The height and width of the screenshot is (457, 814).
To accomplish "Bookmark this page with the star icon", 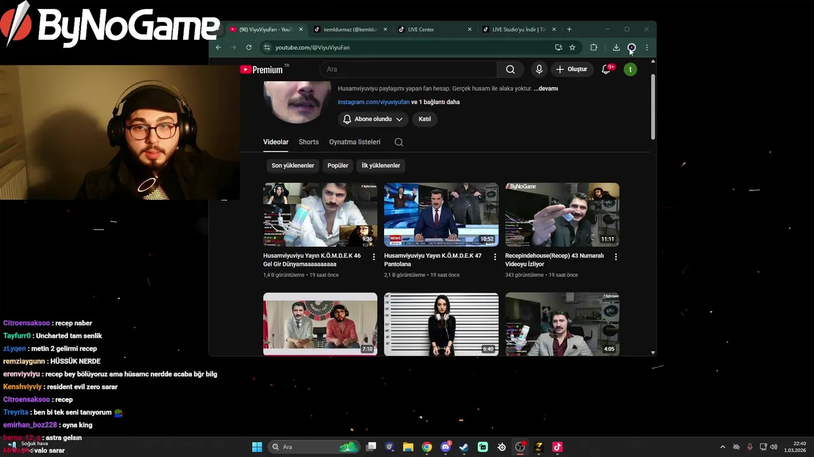I will coord(572,48).
